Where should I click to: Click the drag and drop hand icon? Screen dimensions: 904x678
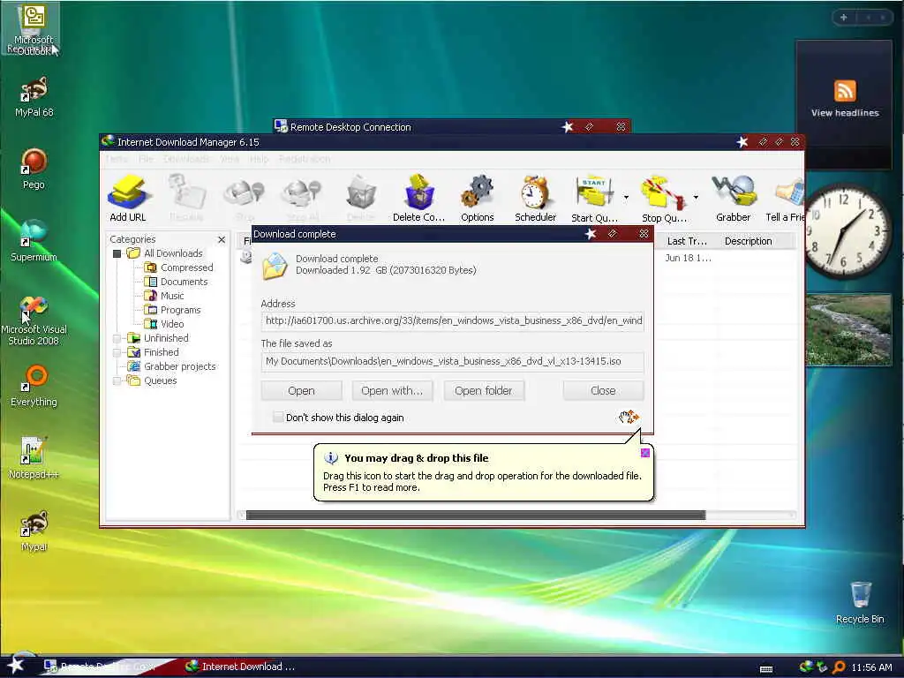(x=629, y=417)
